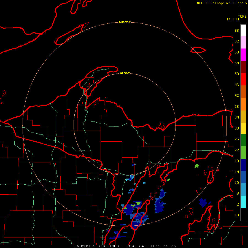Click the legend value 10
The image size is (248, 248).
[x=237, y=182]
